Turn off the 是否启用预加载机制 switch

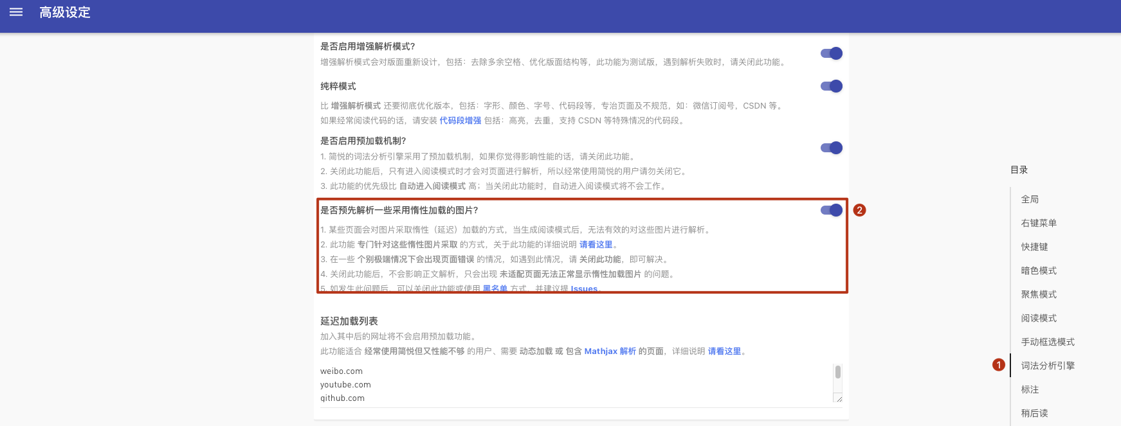pos(832,148)
